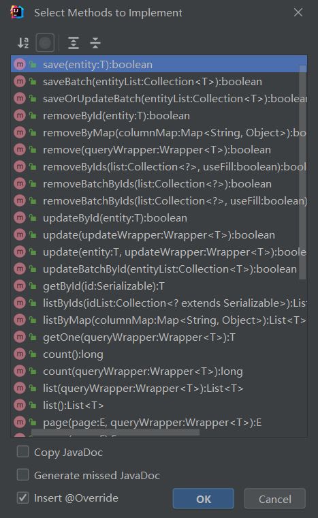
Task: Click the method icon beside saveBatch
Action: click(x=20, y=81)
